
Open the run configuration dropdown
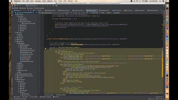[x=32, y=6]
